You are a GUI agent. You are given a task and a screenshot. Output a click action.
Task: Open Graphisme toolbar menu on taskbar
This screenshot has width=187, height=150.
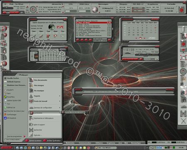111,143
